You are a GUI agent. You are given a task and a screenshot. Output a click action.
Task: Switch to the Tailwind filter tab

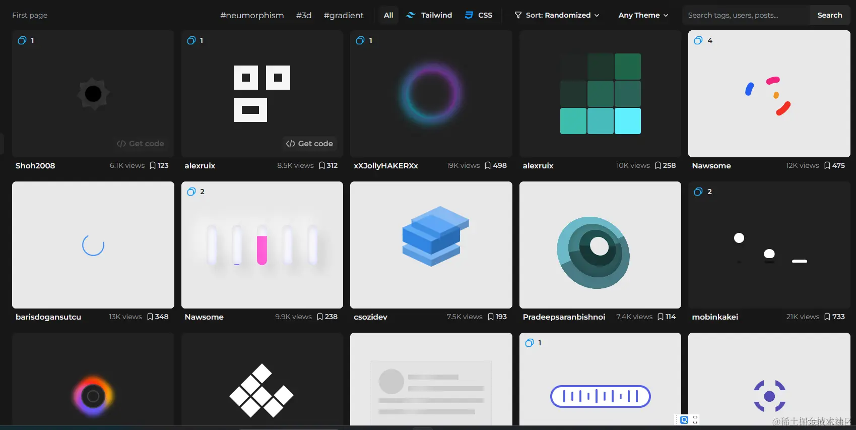tap(429, 15)
